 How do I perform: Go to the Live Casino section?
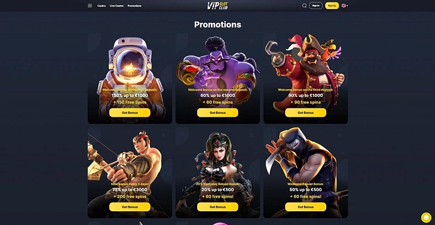pos(117,6)
